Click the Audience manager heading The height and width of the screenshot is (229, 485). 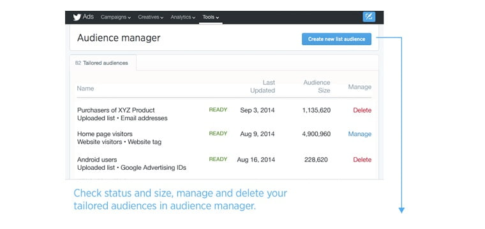point(119,38)
